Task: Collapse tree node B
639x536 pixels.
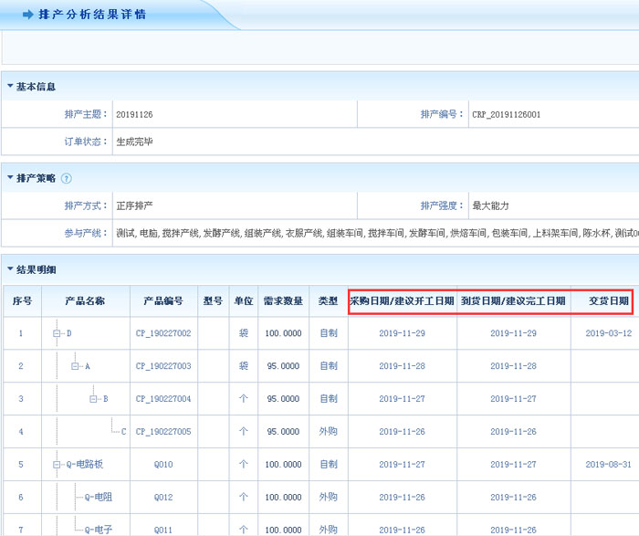Action: (x=94, y=399)
